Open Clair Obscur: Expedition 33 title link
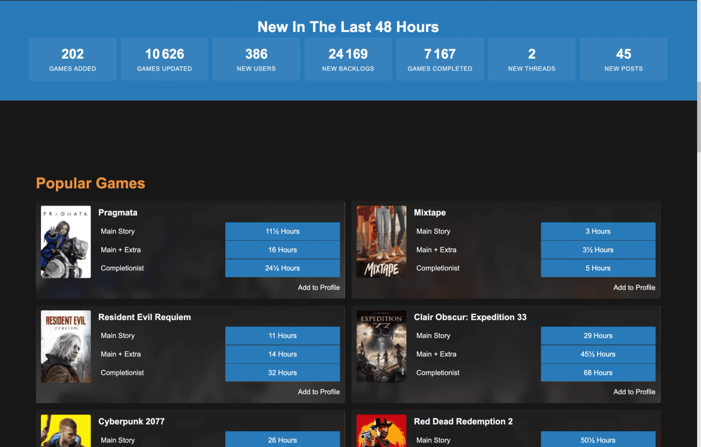The height and width of the screenshot is (447, 701). tap(470, 317)
